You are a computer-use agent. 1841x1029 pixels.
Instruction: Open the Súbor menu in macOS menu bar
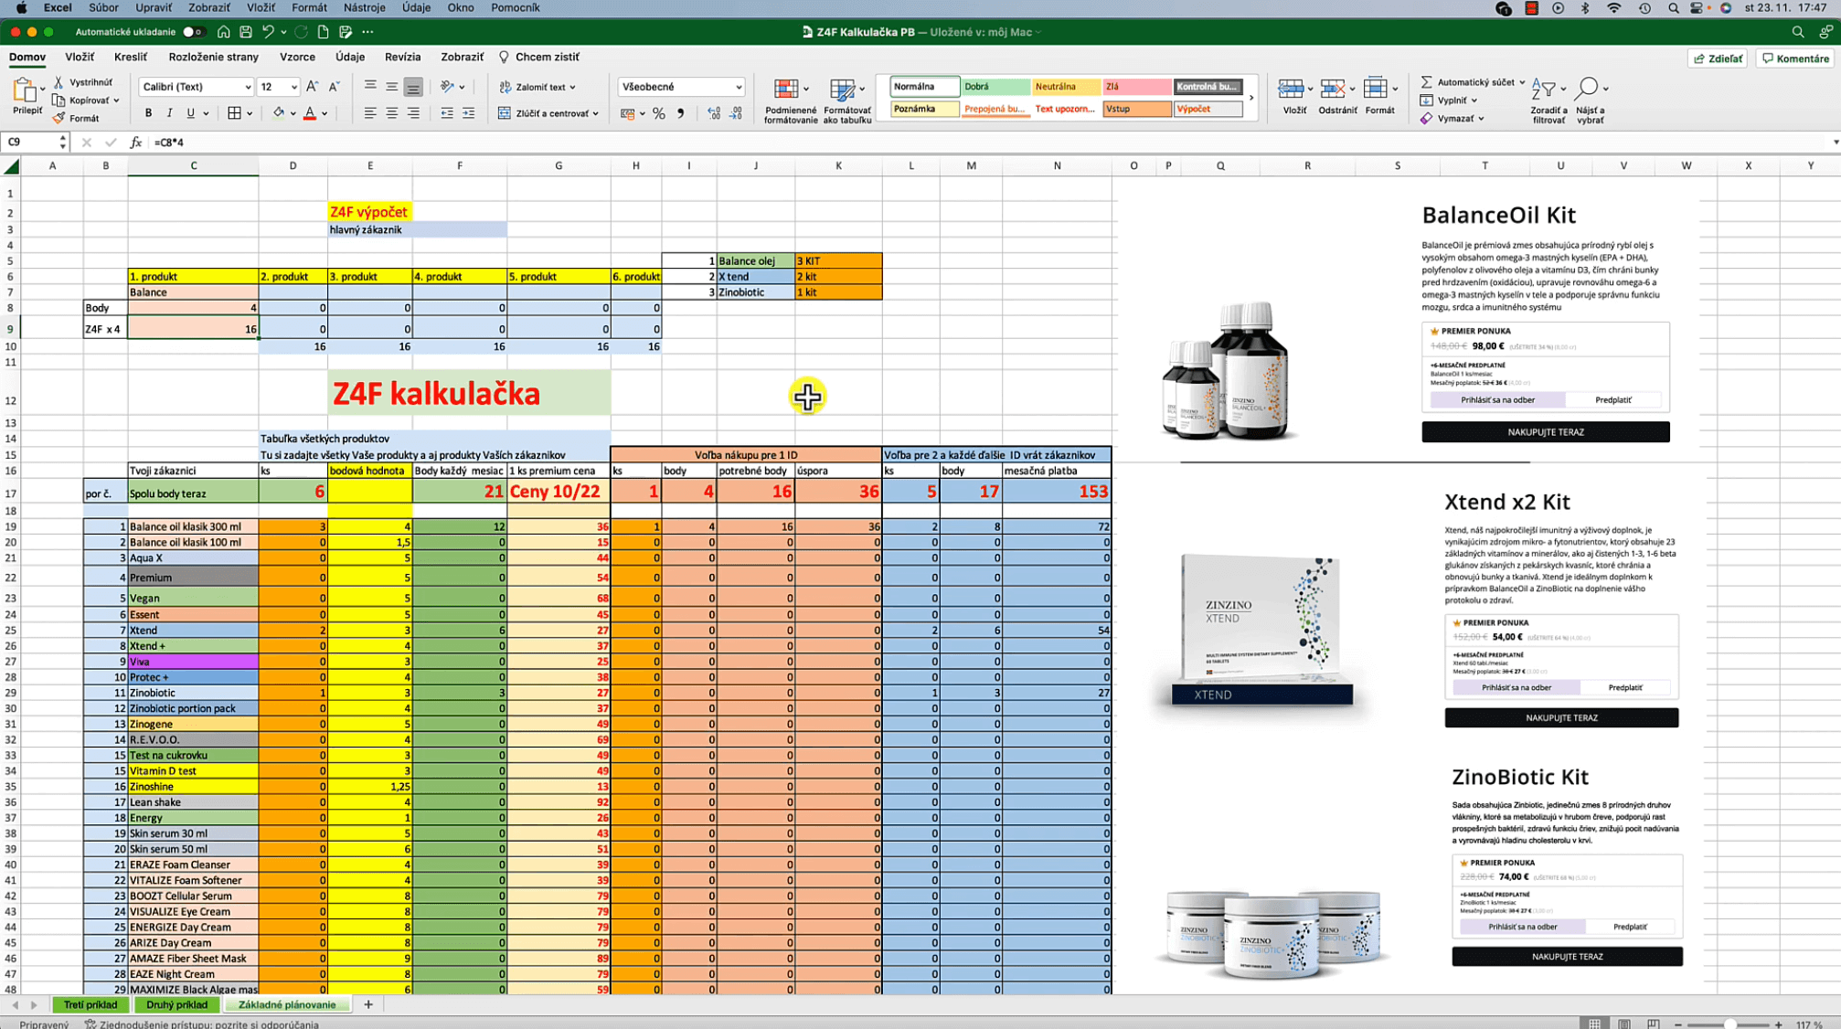103,7
